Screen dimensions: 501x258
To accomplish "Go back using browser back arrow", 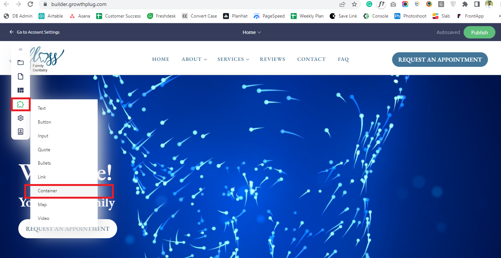I will pos(6,4).
